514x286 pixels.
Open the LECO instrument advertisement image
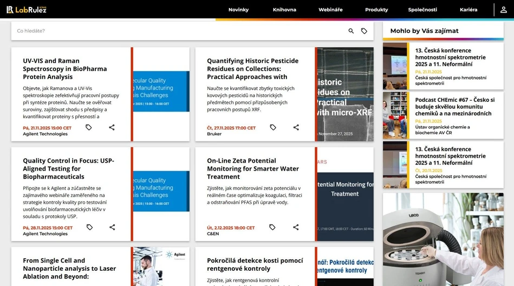(443, 239)
